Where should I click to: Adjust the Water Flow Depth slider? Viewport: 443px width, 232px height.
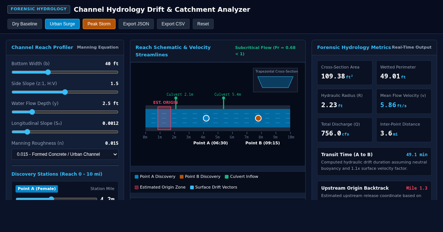[x=65, y=112]
